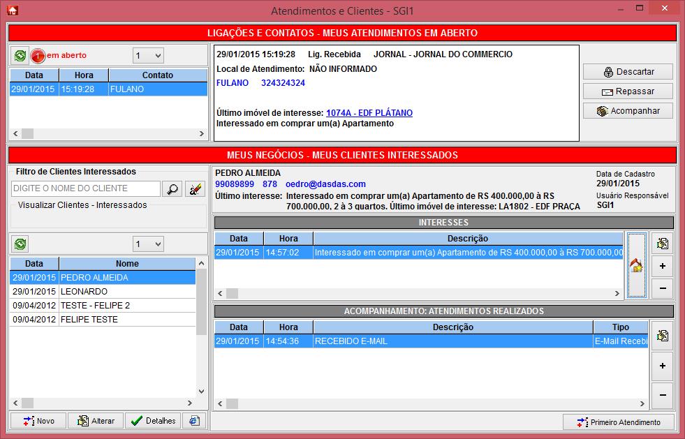Click the magnifier search icon for clients

coord(172,188)
